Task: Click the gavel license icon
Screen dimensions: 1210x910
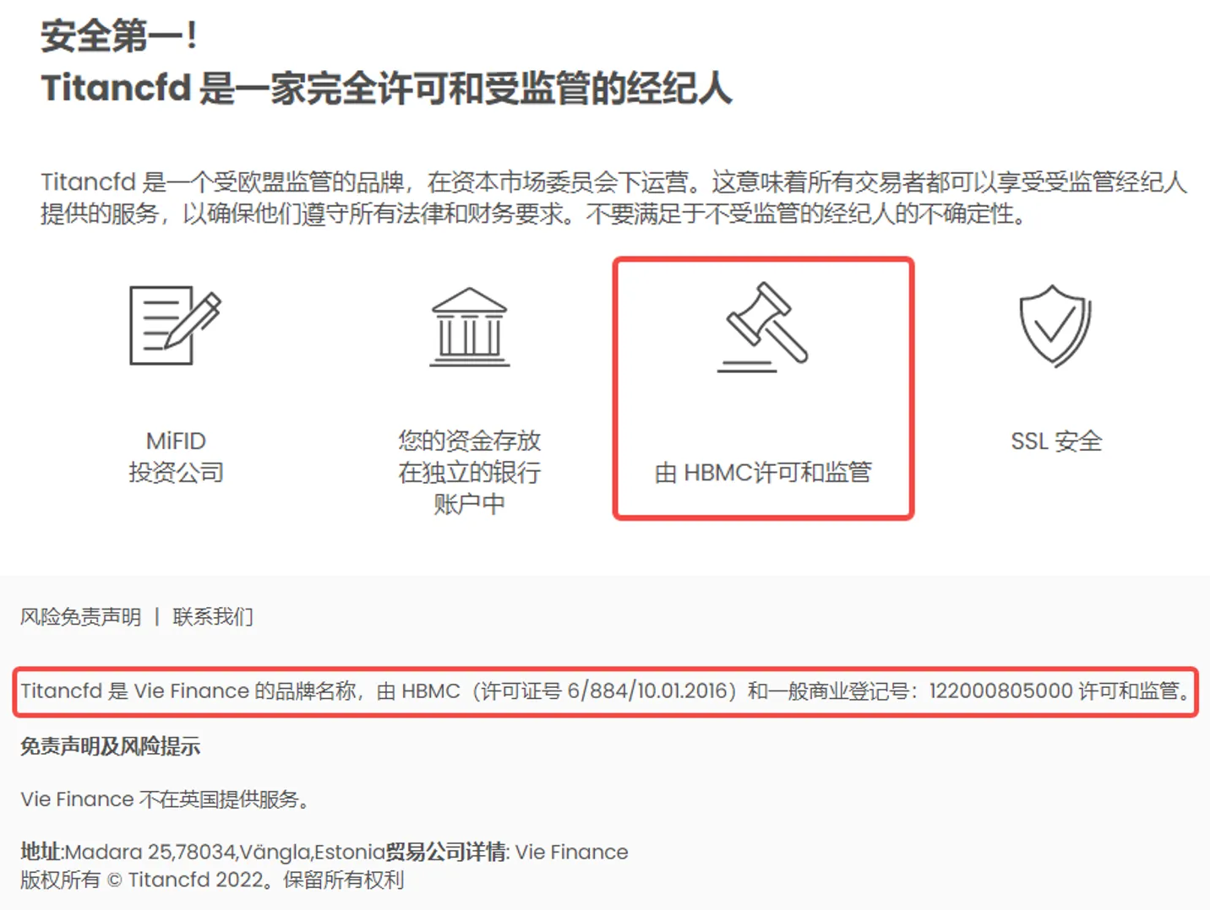Action: [x=763, y=327]
